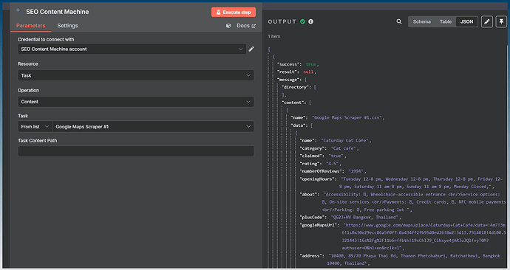510x270 pixels.
Task: Switch output view to Schema
Action: click(x=422, y=21)
